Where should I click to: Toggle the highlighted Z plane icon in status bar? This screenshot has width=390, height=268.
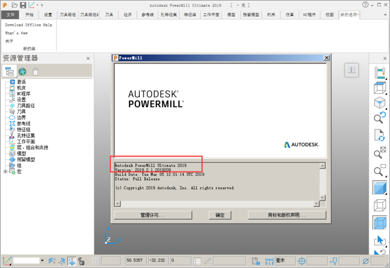tap(72, 261)
